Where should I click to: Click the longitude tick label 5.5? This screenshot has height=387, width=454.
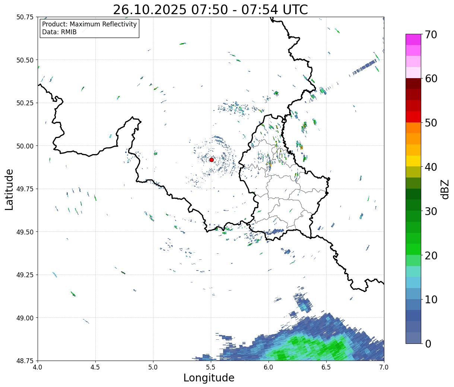(211, 367)
